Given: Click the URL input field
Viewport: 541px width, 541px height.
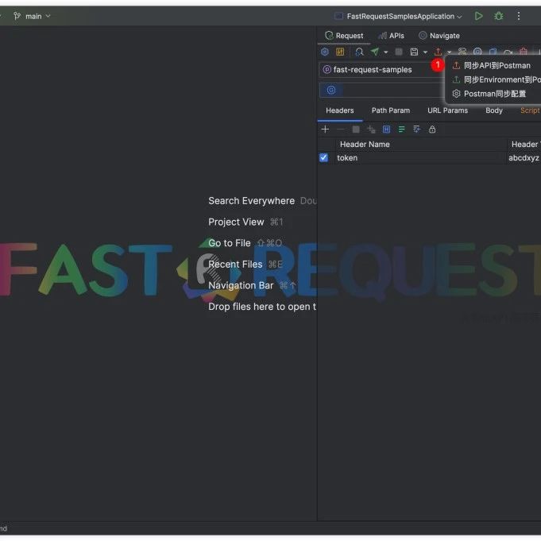Looking at the screenshot, I should (393, 90).
